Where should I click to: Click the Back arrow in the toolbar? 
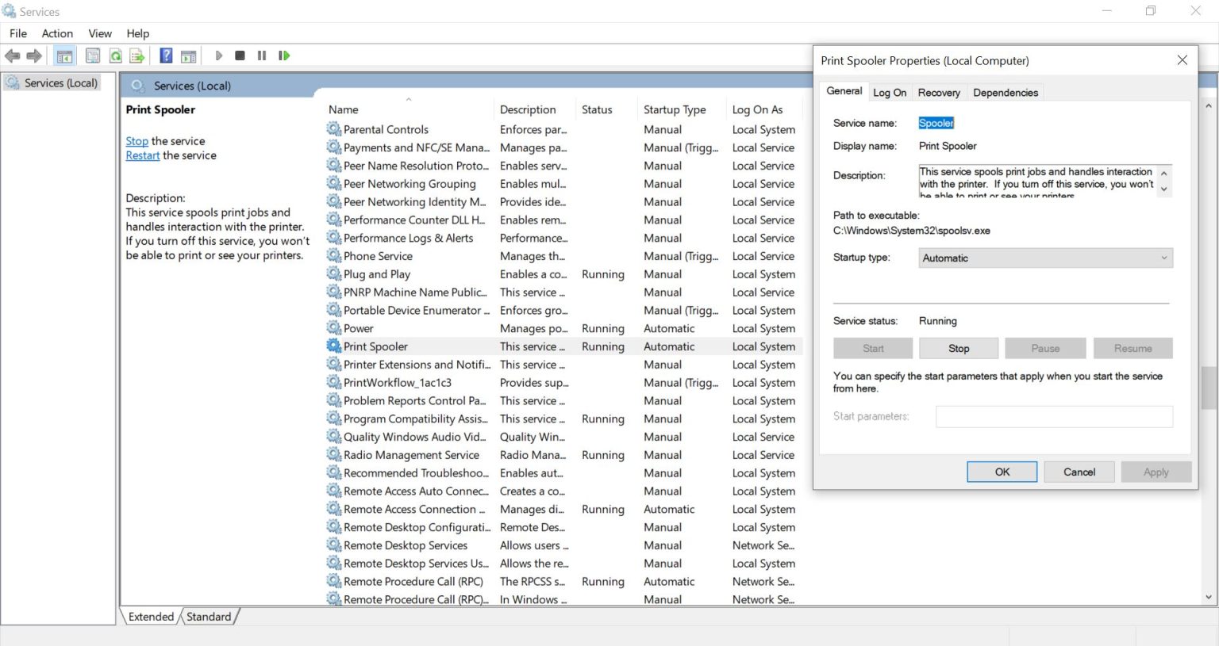point(13,55)
